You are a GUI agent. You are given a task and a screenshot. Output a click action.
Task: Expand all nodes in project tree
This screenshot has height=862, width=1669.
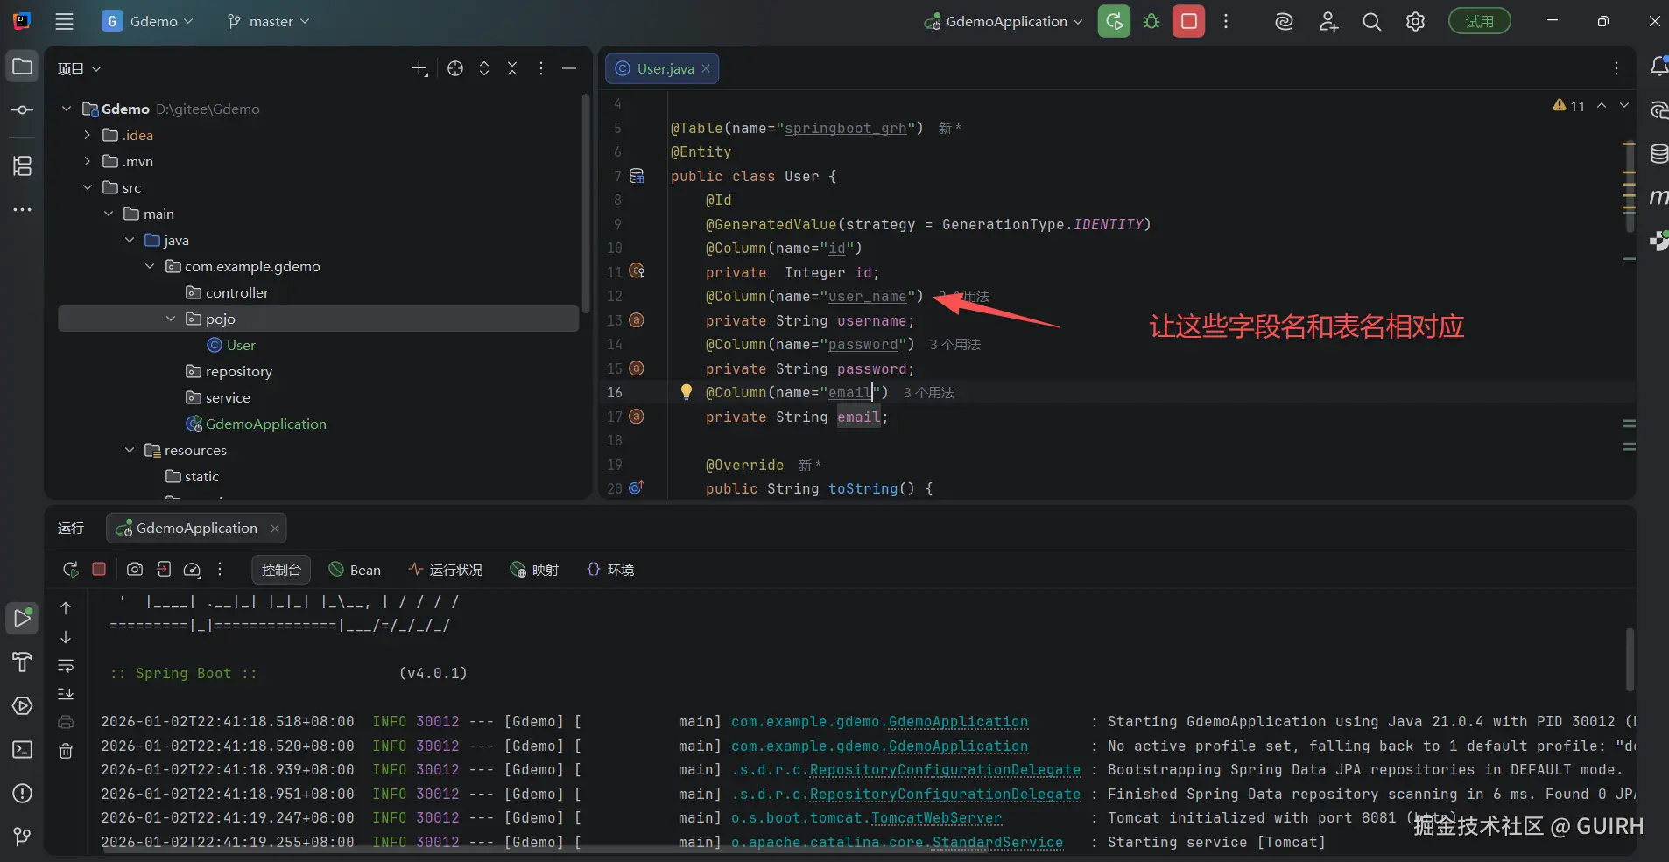pos(484,68)
